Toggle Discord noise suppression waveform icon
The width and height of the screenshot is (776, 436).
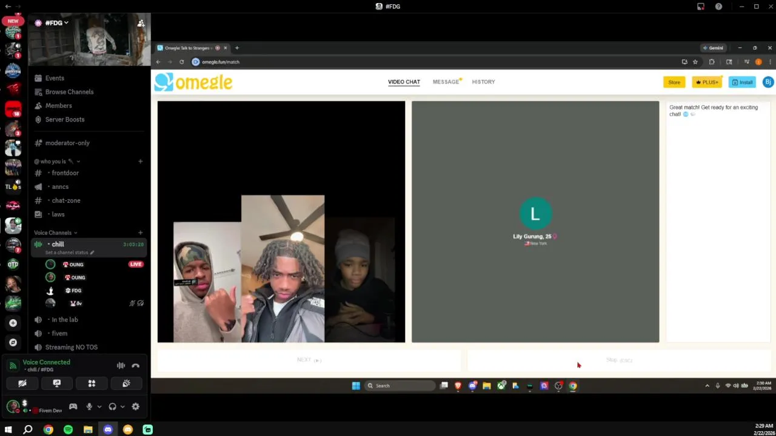121,366
